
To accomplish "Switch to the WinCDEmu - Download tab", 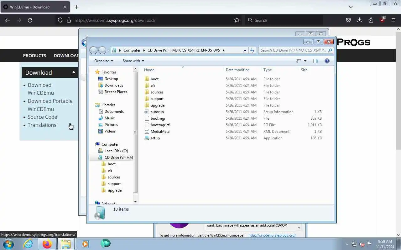I will pyautogui.click(x=35, y=7).
